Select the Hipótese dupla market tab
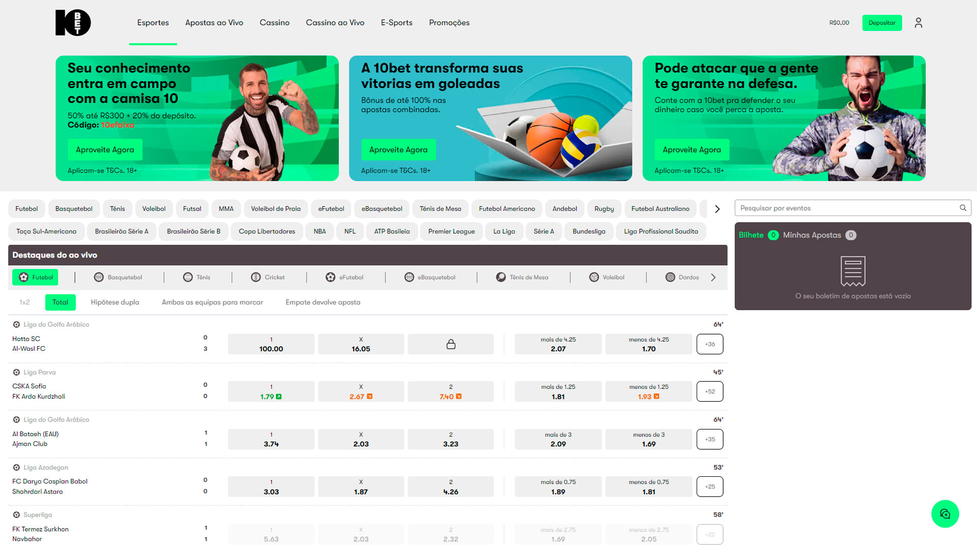The width and height of the screenshot is (977, 549). 115,302
